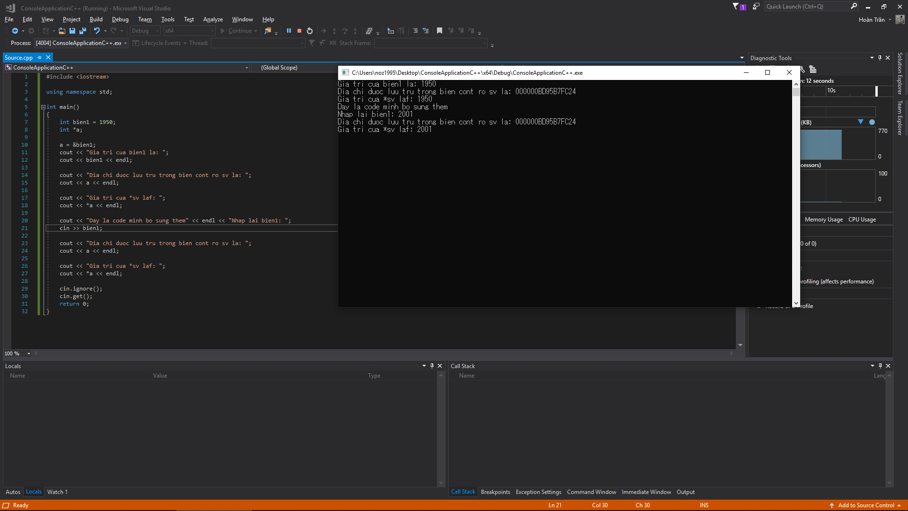Click the Undo arrow icon
The height and width of the screenshot is (511, 908).
point(96,31)
